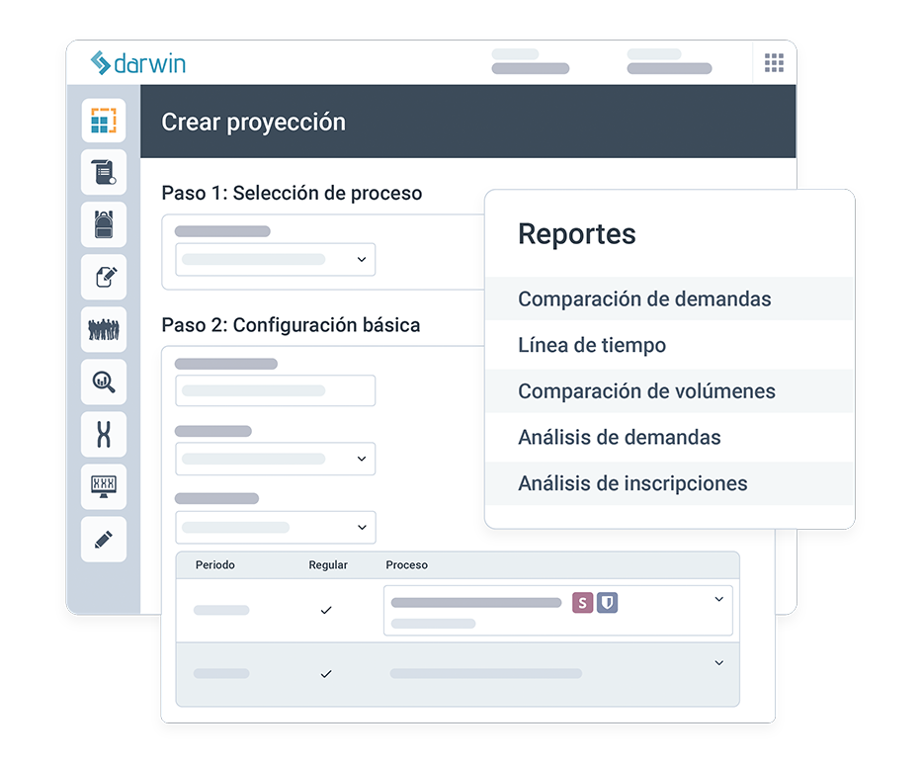
Task: Toggle Regular checkmark in first table row
Action: click(x=326, y=610)
